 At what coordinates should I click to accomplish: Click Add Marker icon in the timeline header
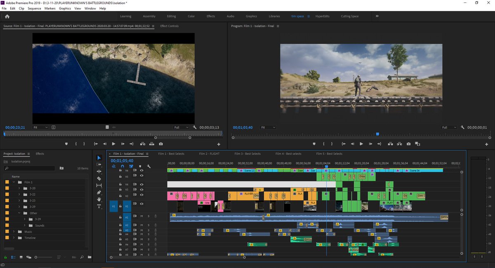pos(140,167)
